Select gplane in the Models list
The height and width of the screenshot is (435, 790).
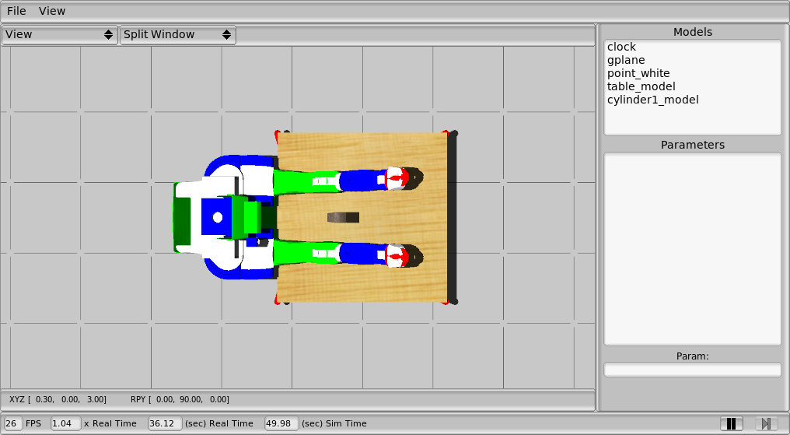(626, 60)
